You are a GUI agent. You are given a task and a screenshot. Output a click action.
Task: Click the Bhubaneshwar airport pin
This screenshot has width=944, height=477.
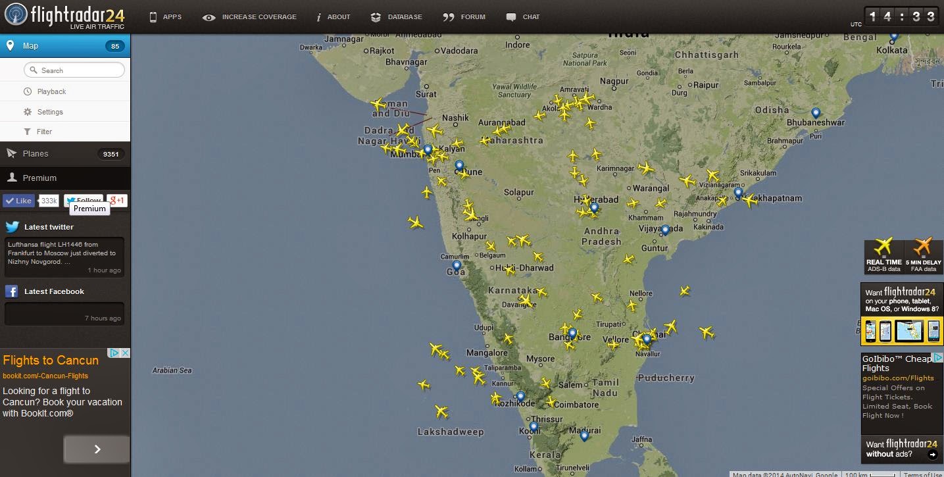click(816, 113)
